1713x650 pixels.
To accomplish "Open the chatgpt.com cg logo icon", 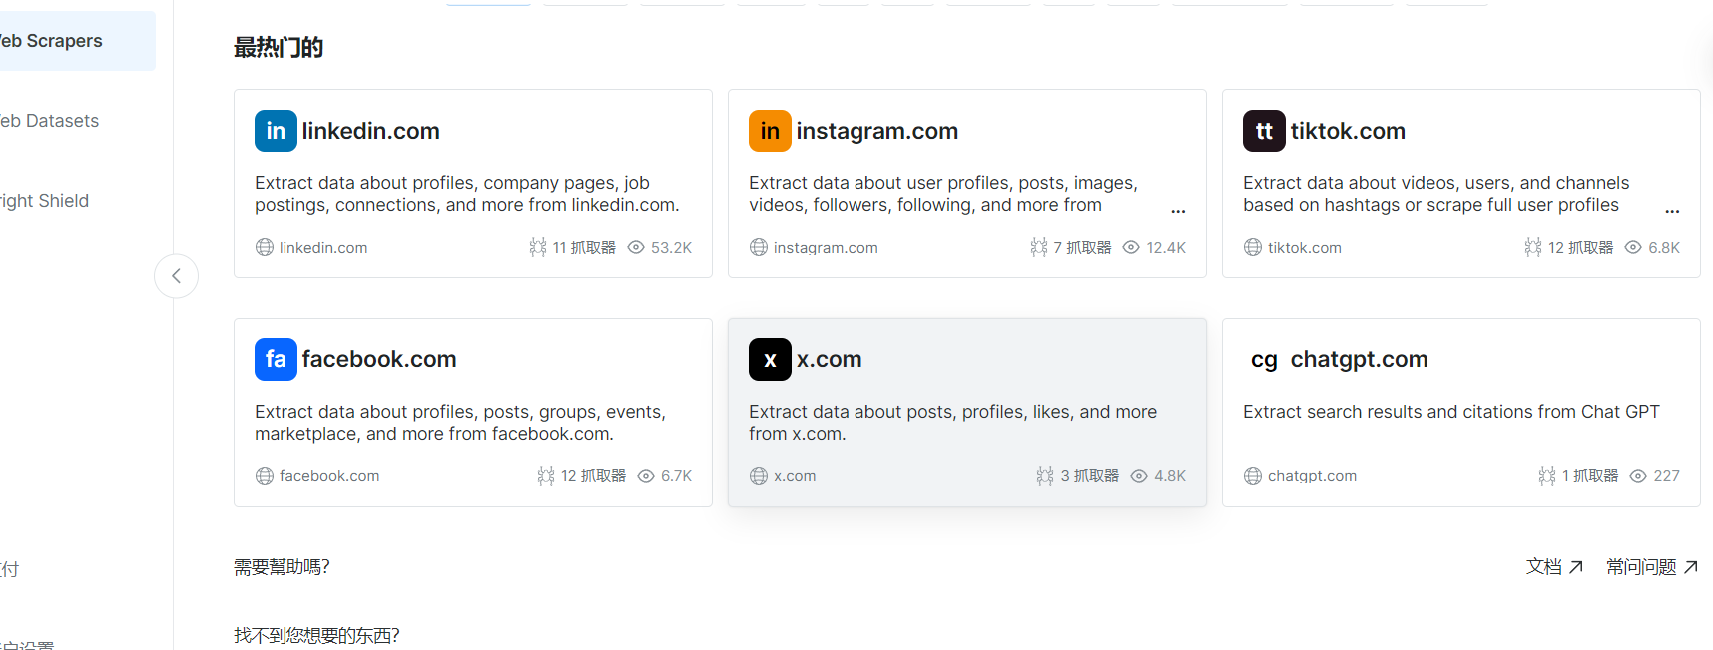I will (1264, 359).
